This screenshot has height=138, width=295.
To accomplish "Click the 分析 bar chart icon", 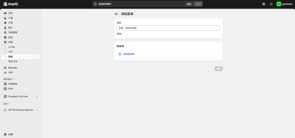I will tap(5, 72).
